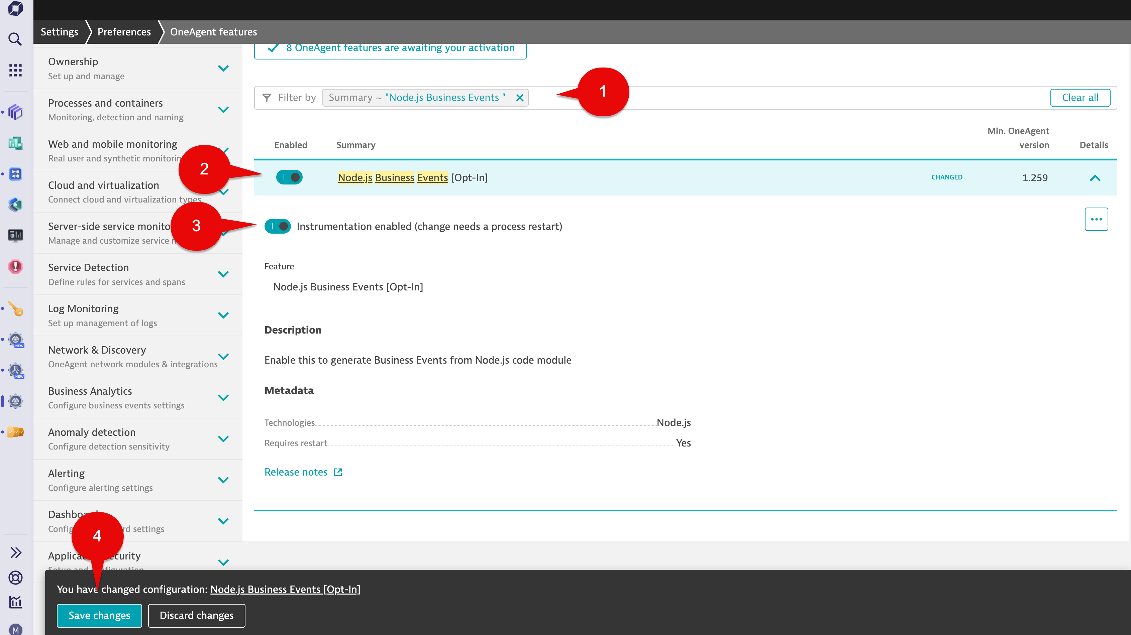Open the user profile avatar M
1131x635 pixels.
pos(15,629)
